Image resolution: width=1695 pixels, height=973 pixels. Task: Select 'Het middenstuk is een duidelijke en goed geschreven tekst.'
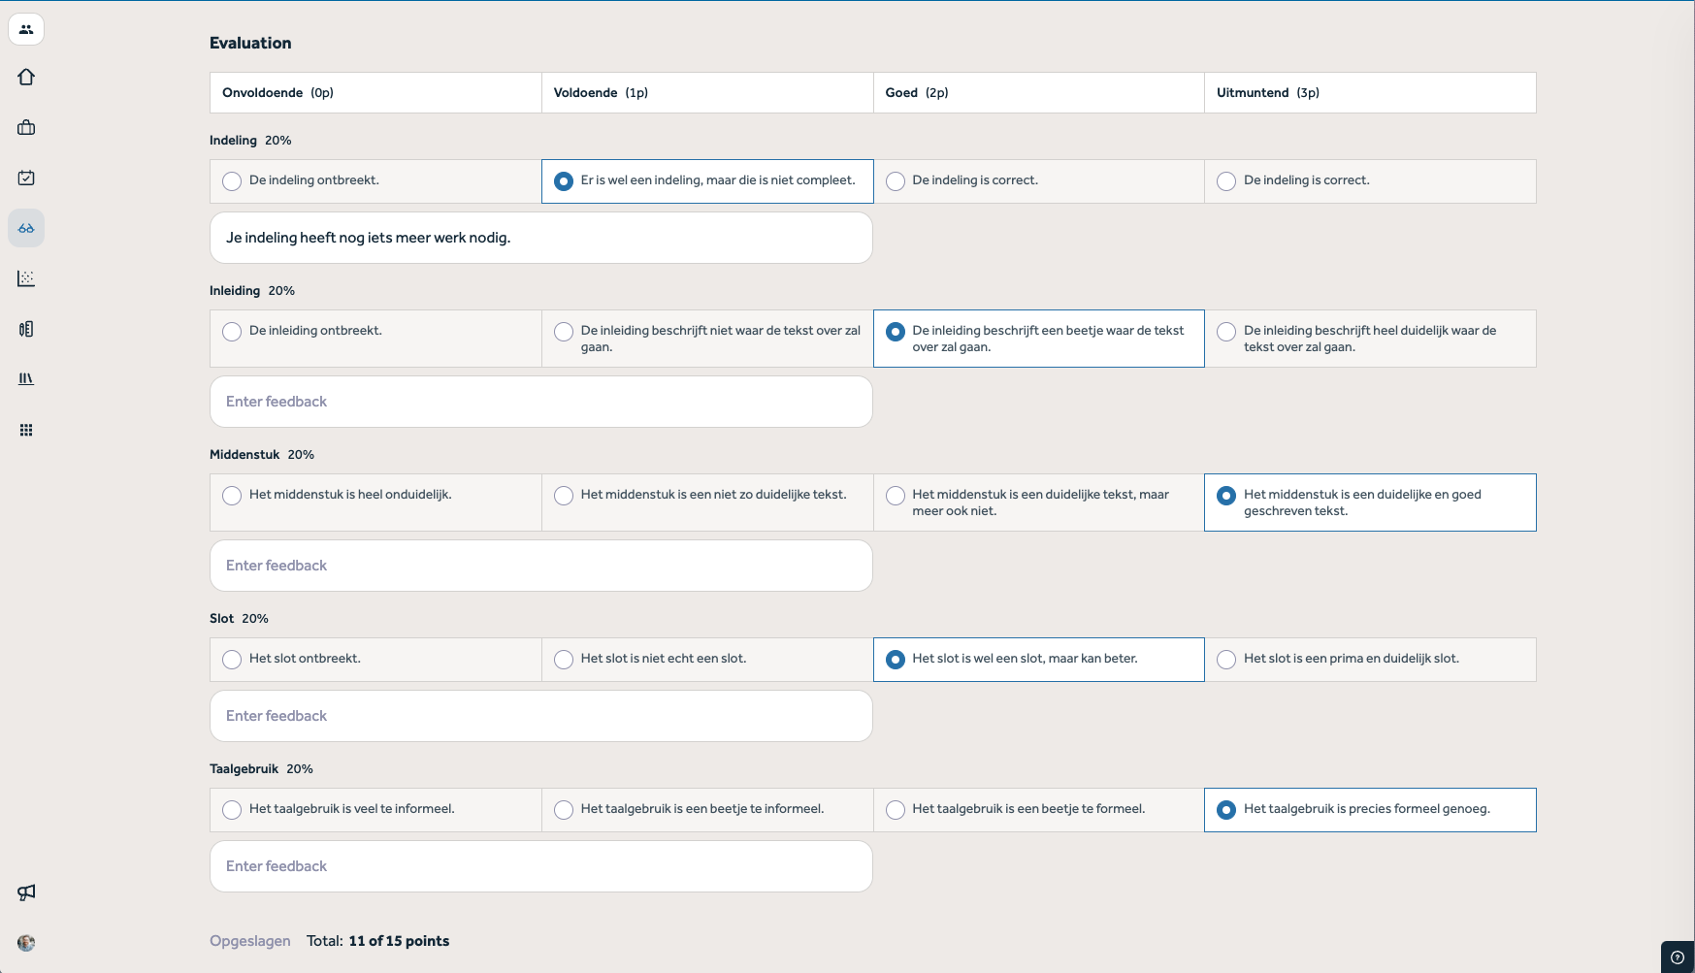pos(1370,503)
